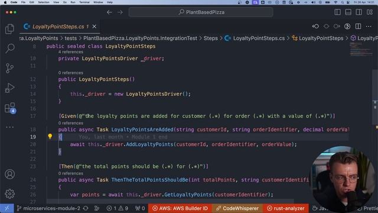Open the Customize Layout icon

pyautogui.click(x=370, y=12)
